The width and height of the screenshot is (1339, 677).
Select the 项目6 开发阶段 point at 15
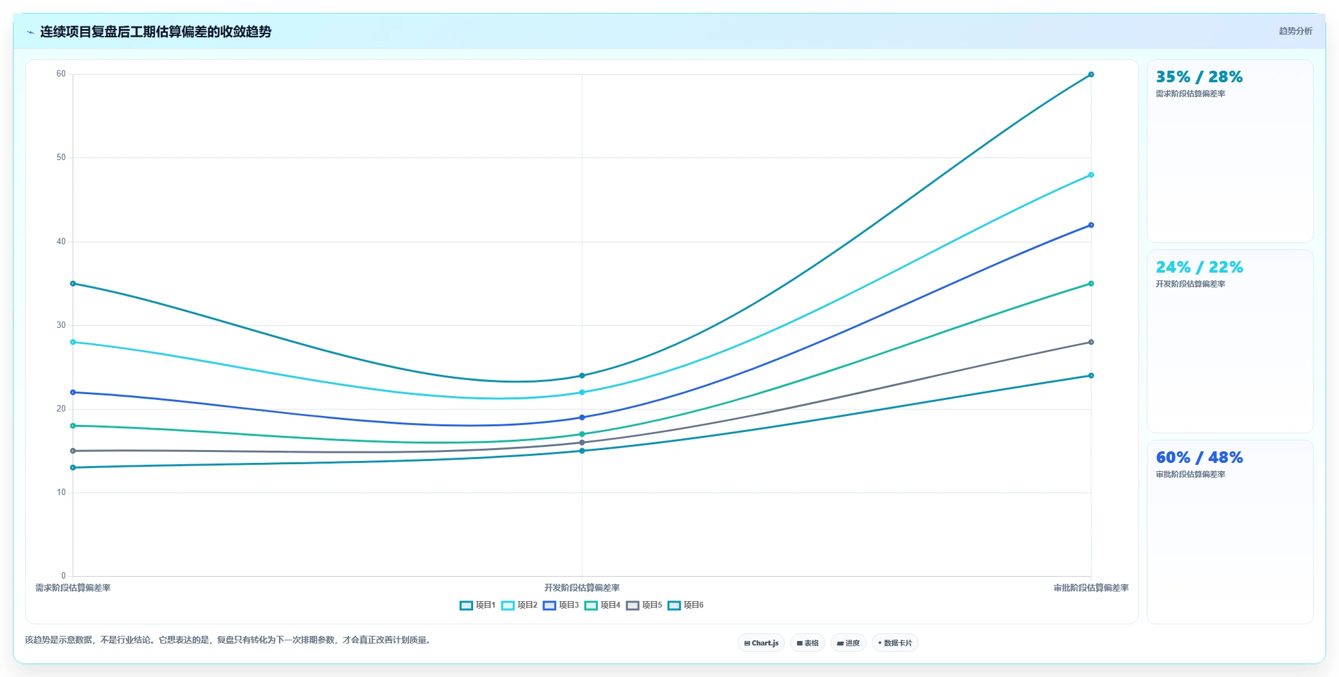[582, 451]
